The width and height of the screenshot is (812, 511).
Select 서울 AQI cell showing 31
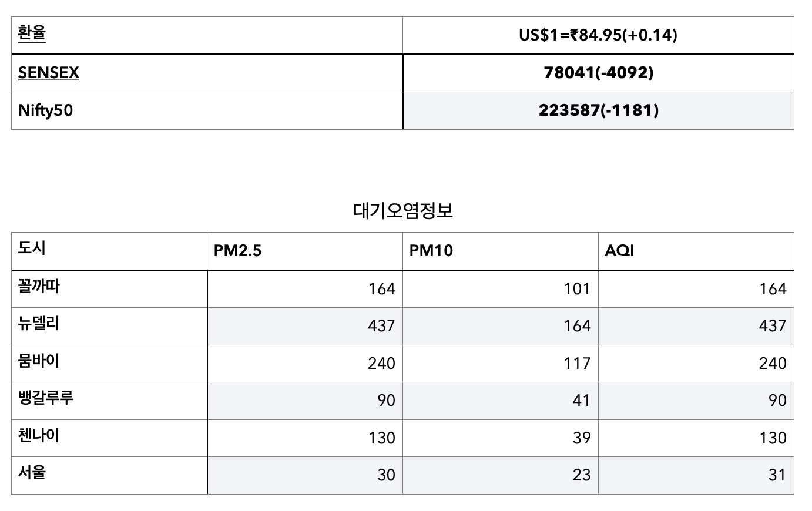[x=696, y=475]
